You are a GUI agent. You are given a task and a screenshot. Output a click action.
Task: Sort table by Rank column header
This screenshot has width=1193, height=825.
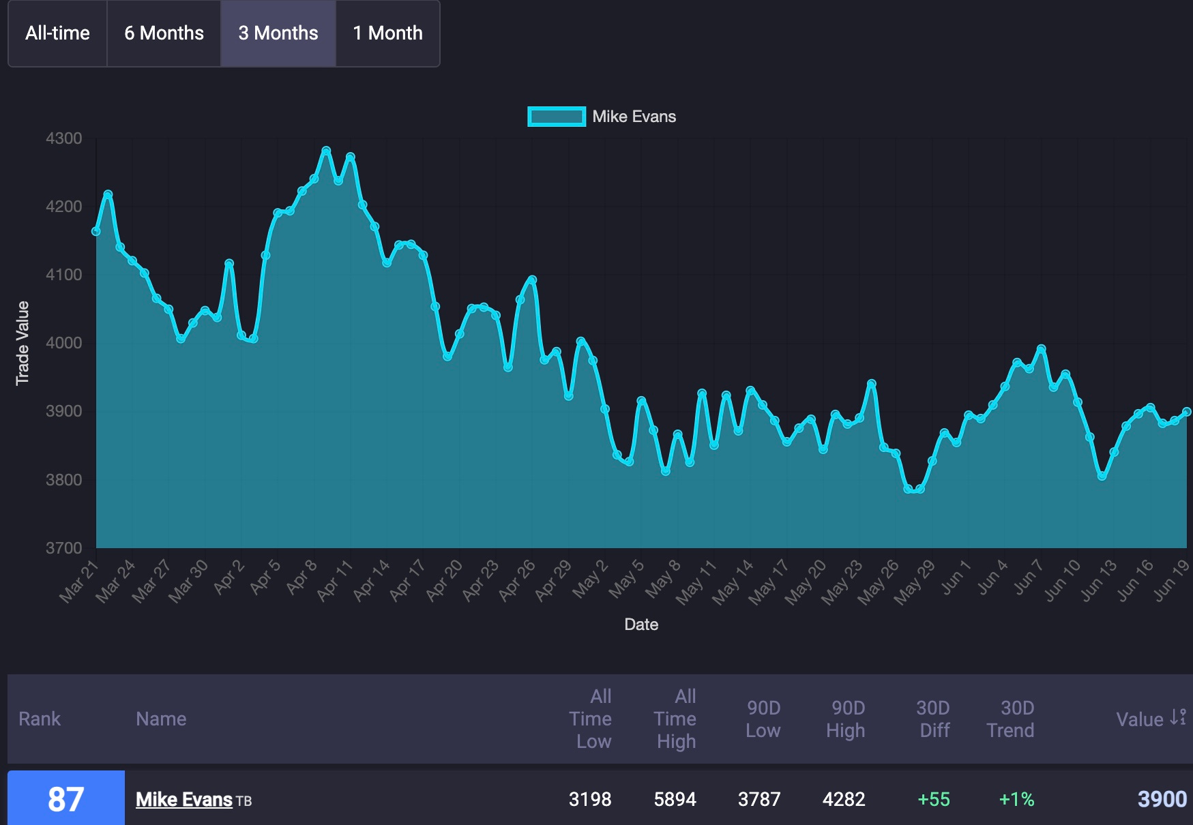click(x=40, y=719)
